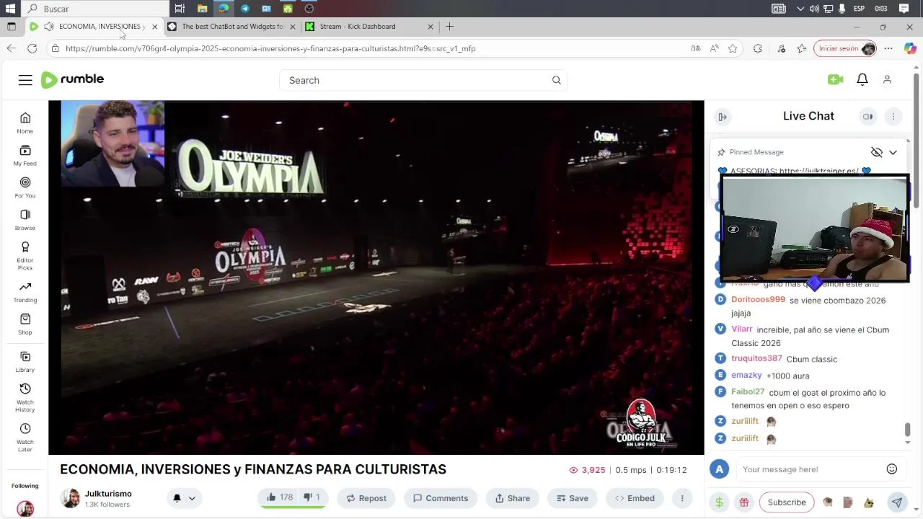Close The best ChatBot tab

click(x=292, y=27)
